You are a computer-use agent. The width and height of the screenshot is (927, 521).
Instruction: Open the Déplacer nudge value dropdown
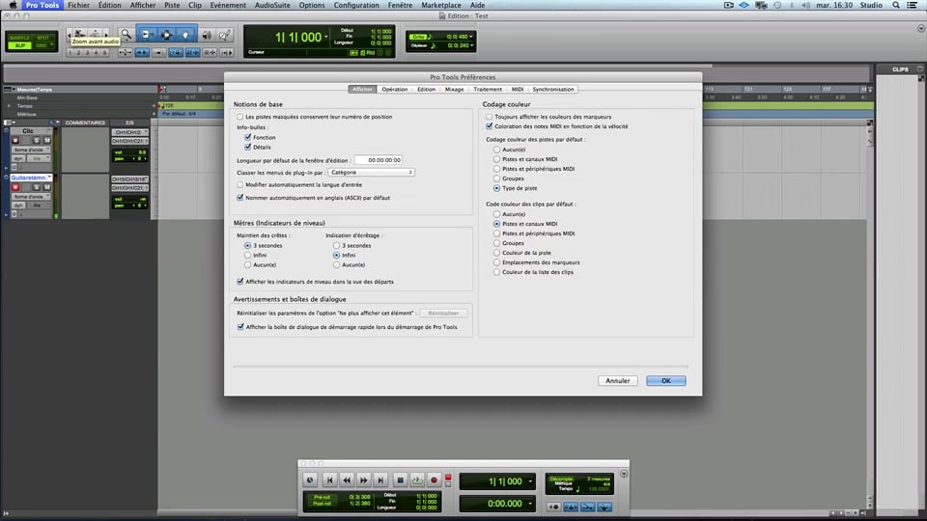click(x=470, y=45)
